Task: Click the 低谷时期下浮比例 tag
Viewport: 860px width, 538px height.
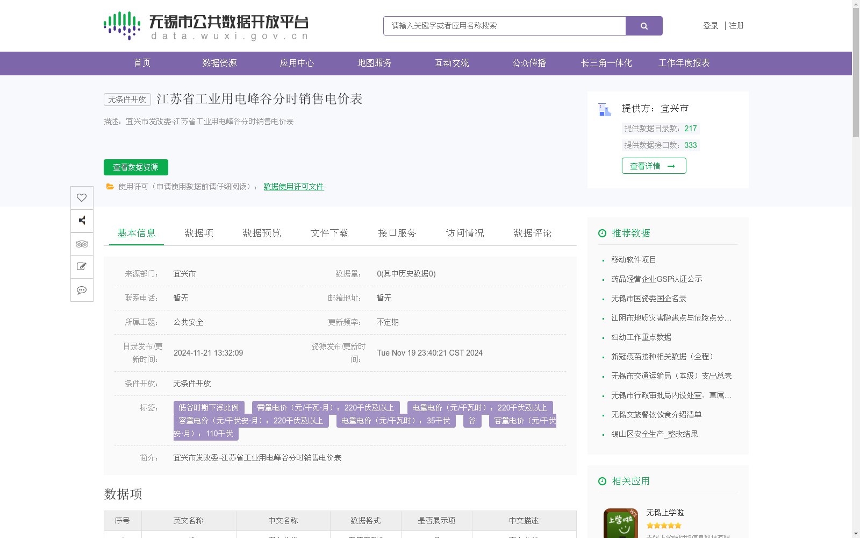Action: coord(209,408)
